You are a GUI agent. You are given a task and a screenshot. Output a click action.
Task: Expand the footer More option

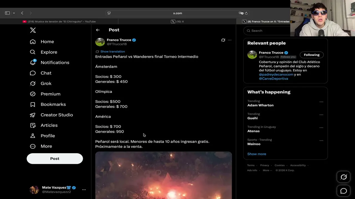click(267, 170)
